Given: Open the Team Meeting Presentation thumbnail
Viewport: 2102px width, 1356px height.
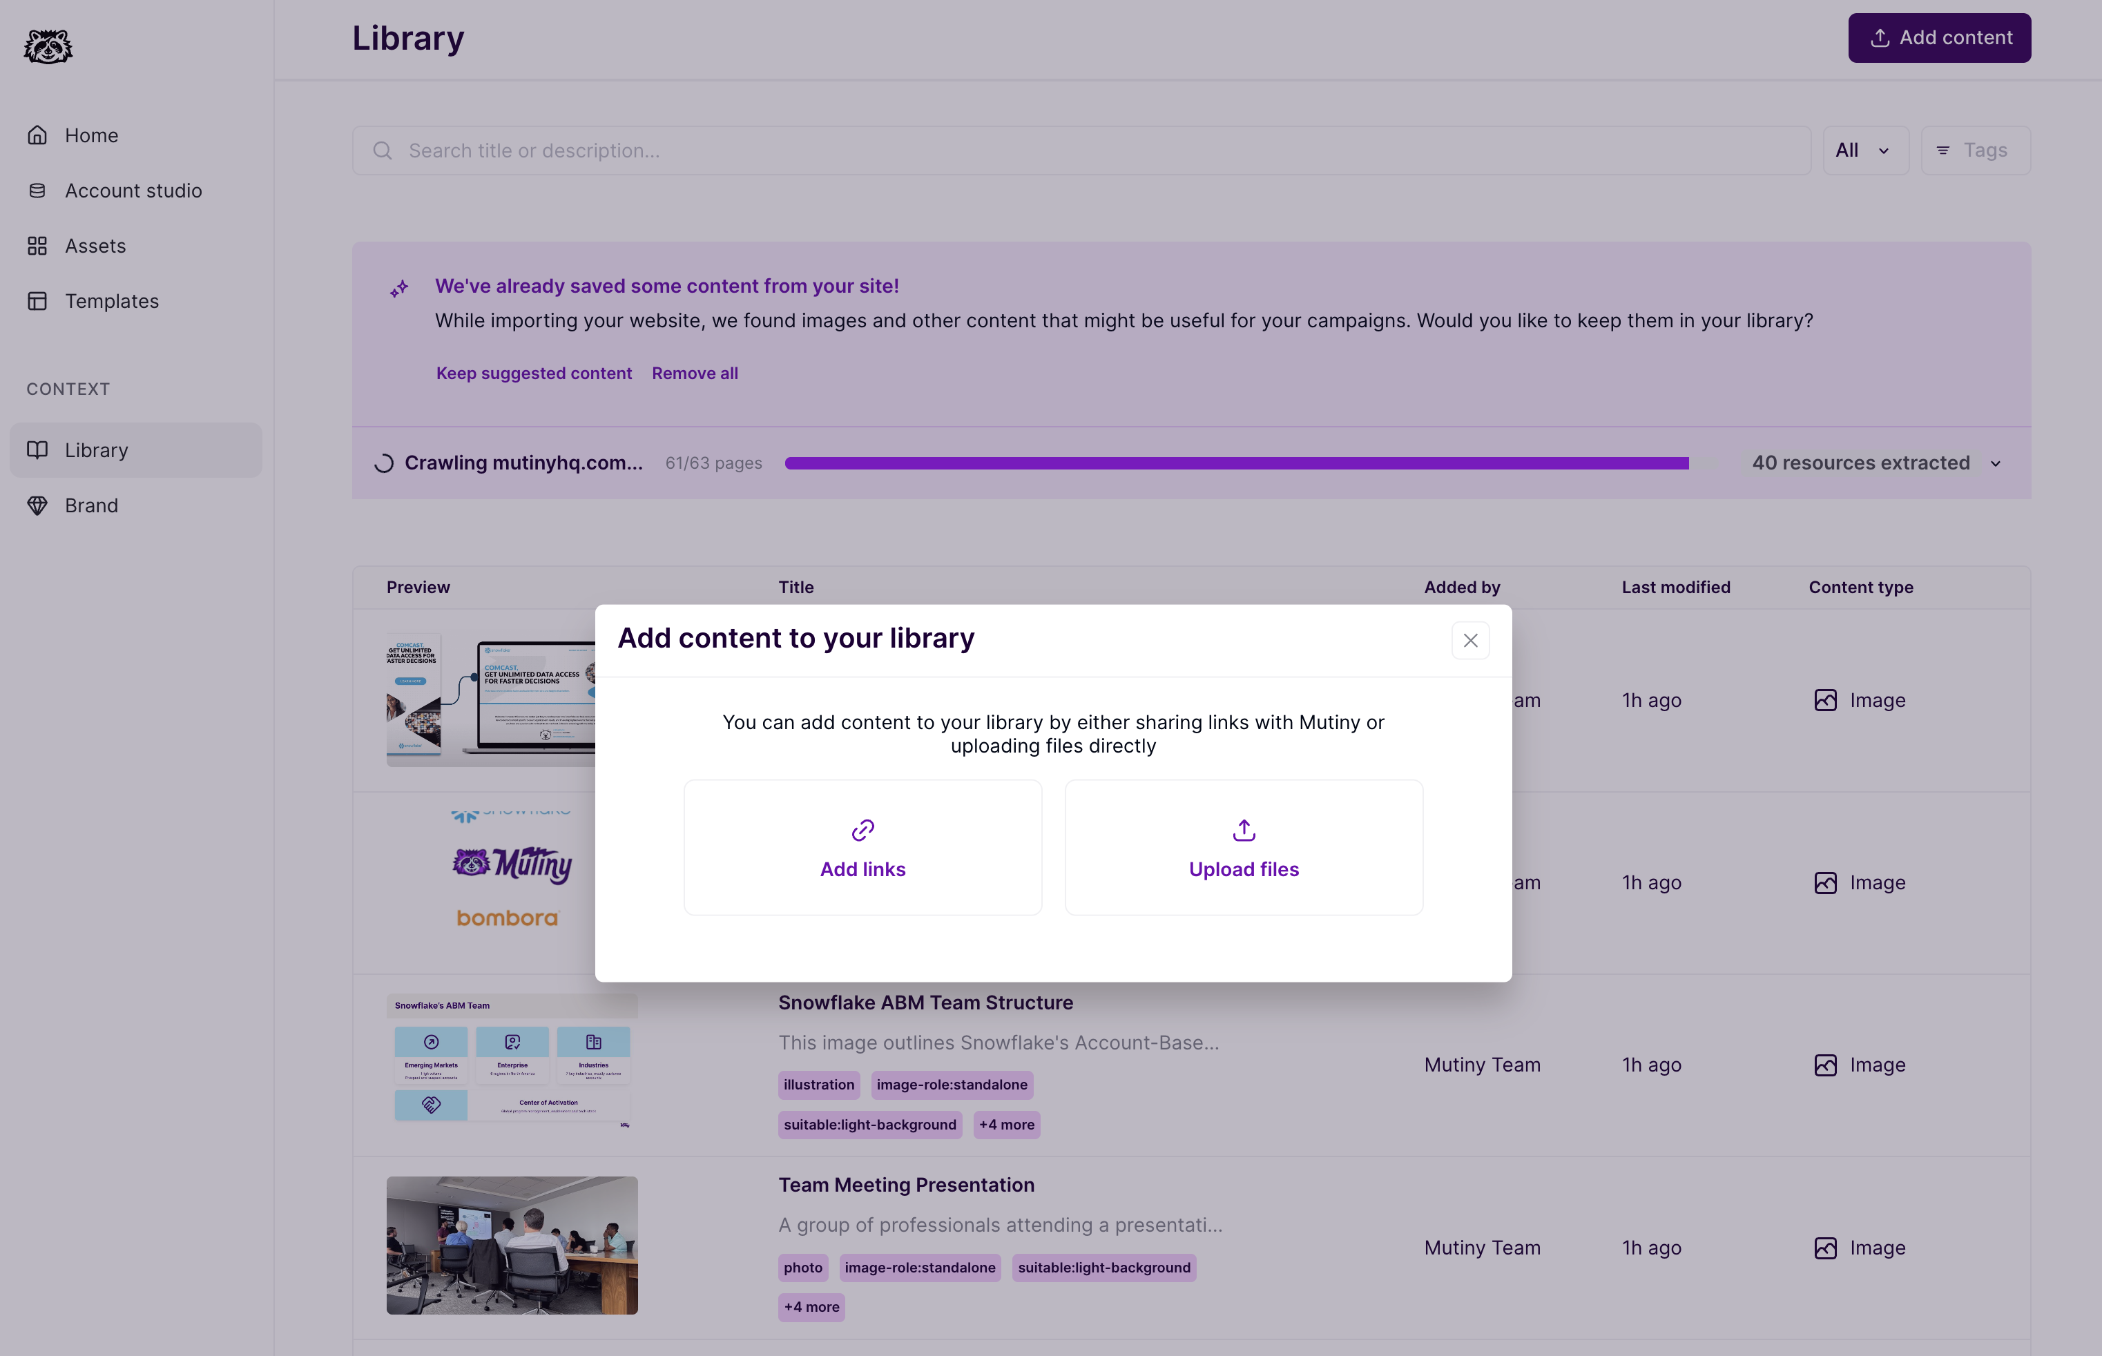Looking at the screenshot, I should pyautogui.click(x=512, y=1245).
